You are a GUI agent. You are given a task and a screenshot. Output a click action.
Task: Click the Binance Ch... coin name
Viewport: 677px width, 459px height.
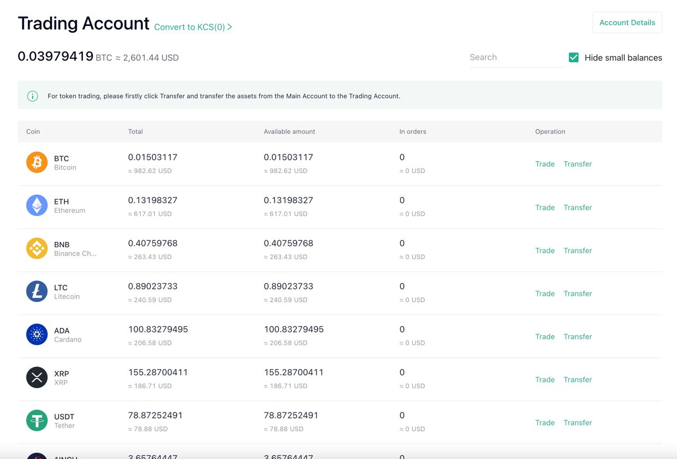75,254
